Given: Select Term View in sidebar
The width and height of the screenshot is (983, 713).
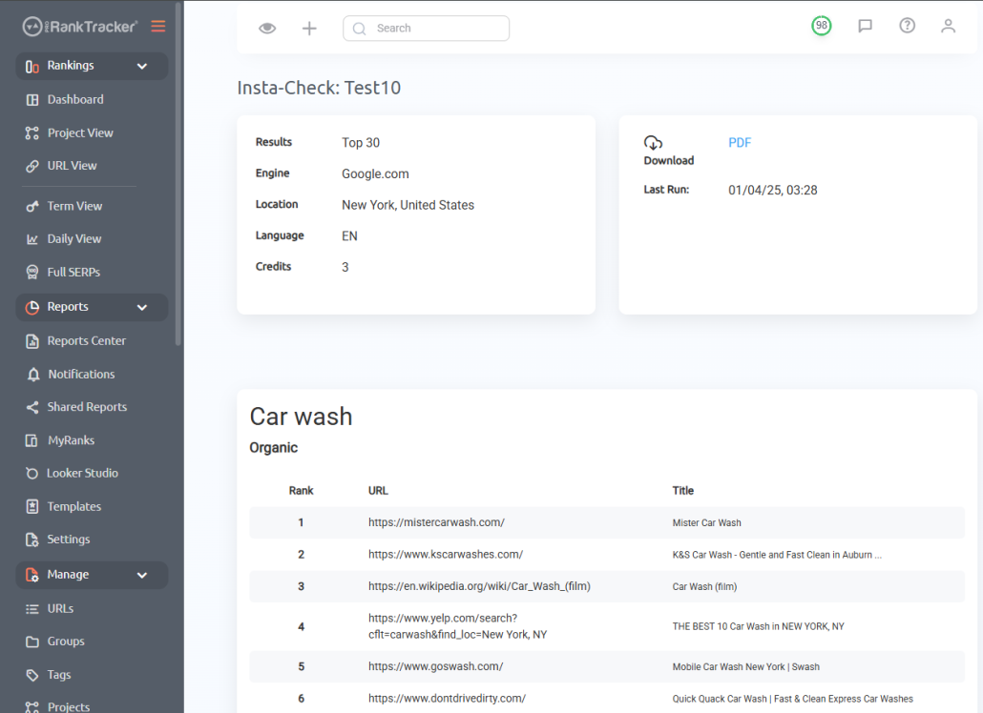Looking at the screenshot, I should coord(74,206).
